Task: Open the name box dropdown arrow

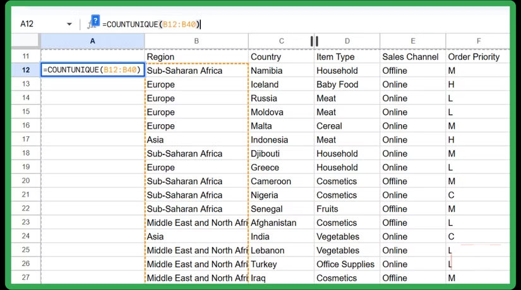Action: pos(69,24)
